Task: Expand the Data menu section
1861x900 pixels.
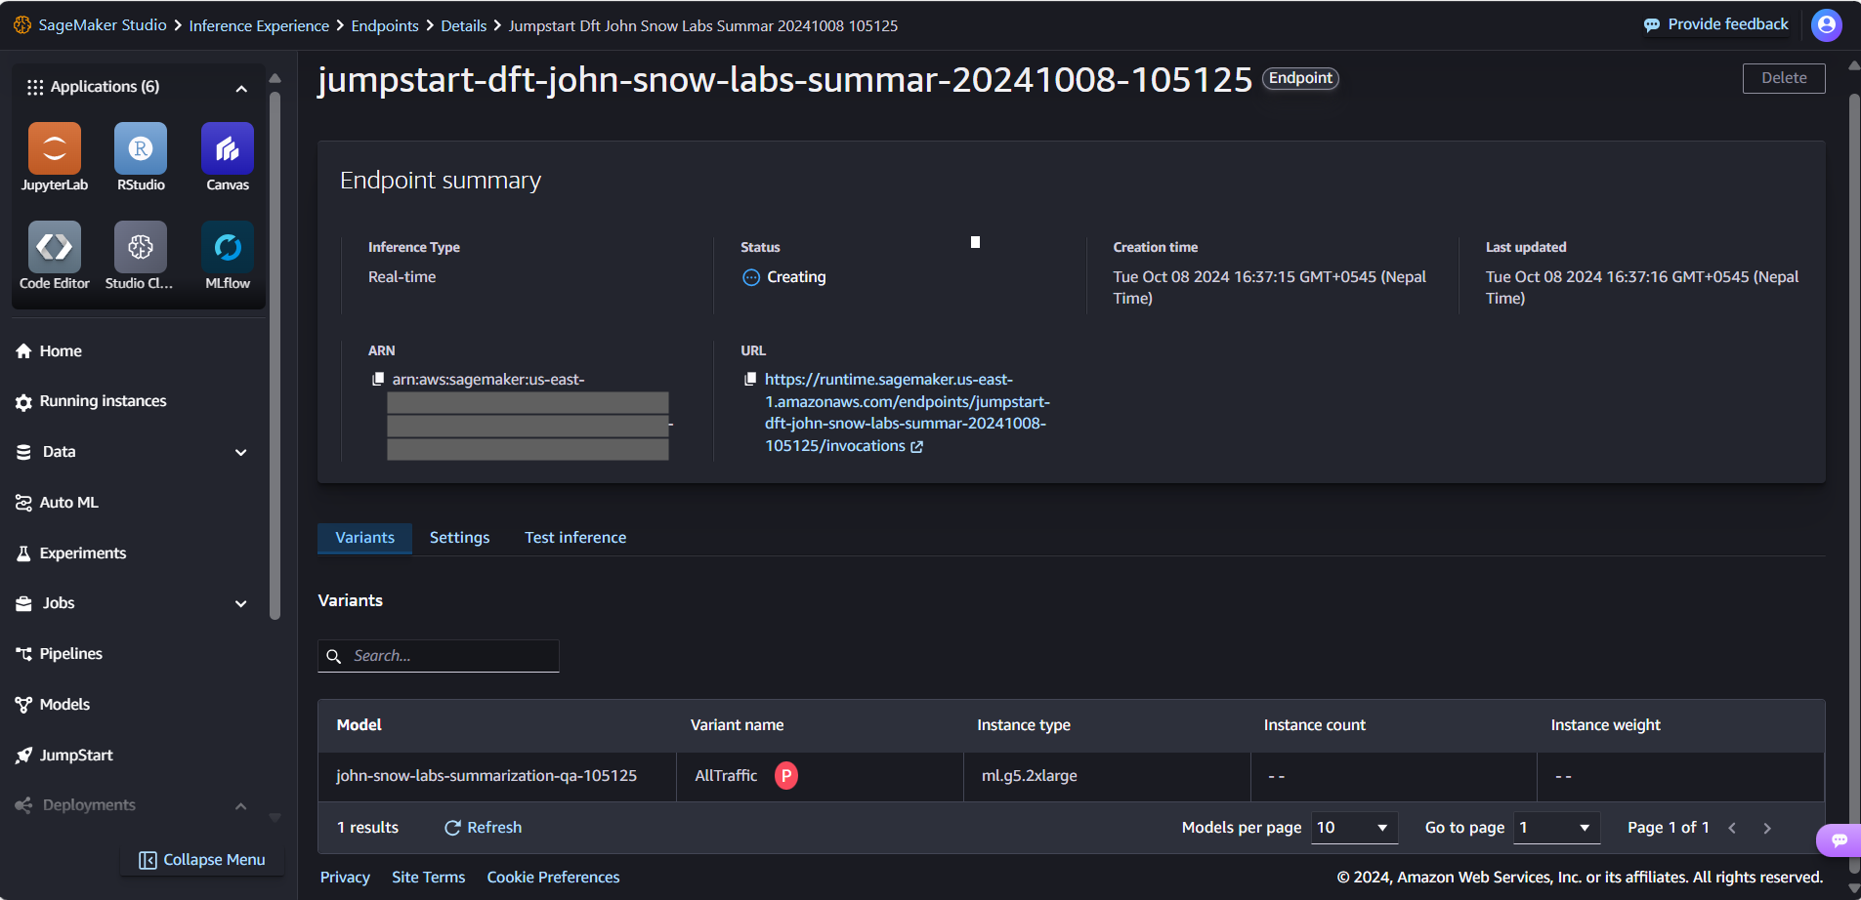Action: pyautogui.click(x=241, y=452)
